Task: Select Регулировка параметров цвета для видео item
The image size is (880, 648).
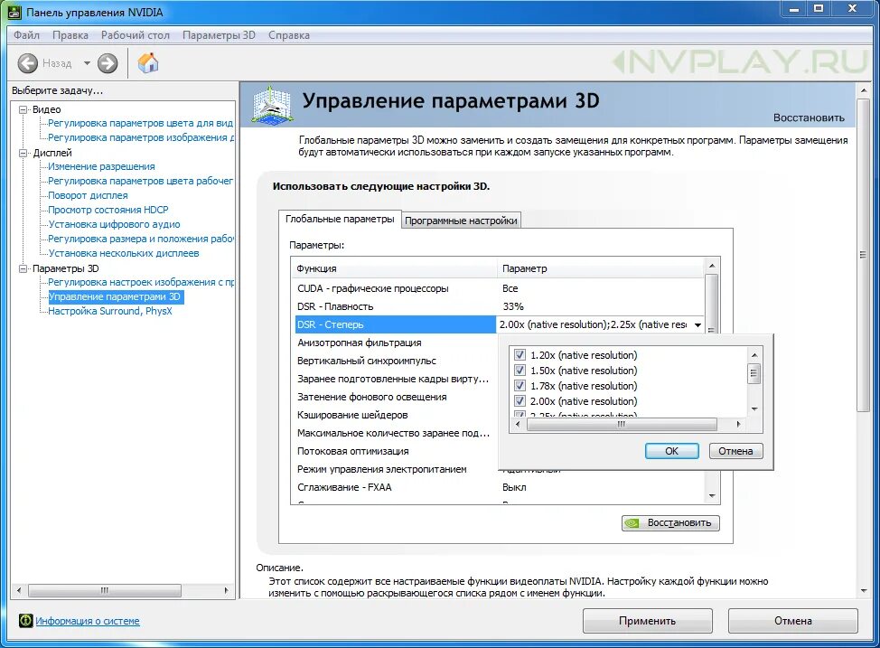Action: tap(140, 123)
